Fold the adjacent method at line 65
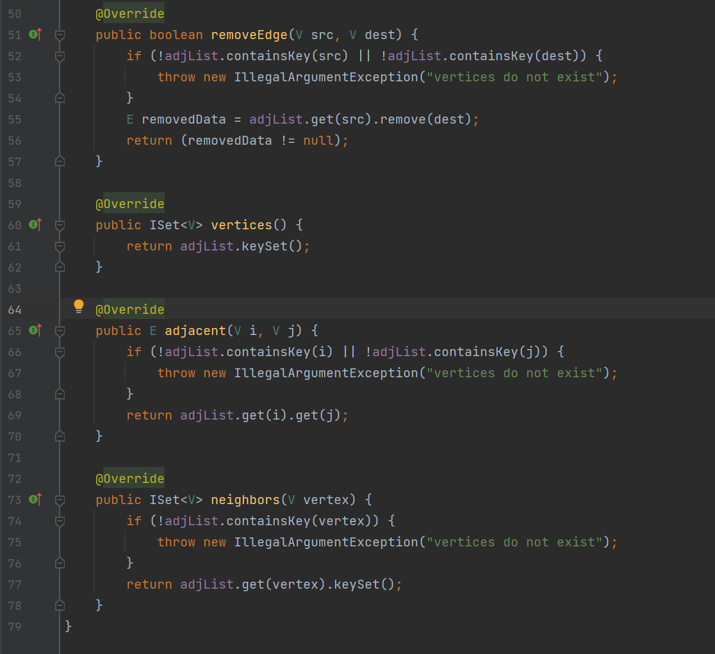This screenshot has width=715, height=654. (60, 331)
